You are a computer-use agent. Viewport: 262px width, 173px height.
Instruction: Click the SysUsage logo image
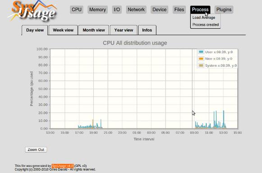point(32,11)
